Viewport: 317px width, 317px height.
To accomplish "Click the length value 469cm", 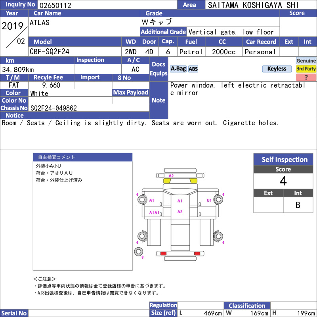I will [x=213, y=313].
